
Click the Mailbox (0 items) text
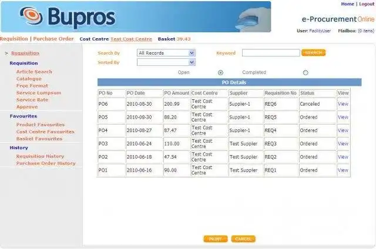coord(356,31)
